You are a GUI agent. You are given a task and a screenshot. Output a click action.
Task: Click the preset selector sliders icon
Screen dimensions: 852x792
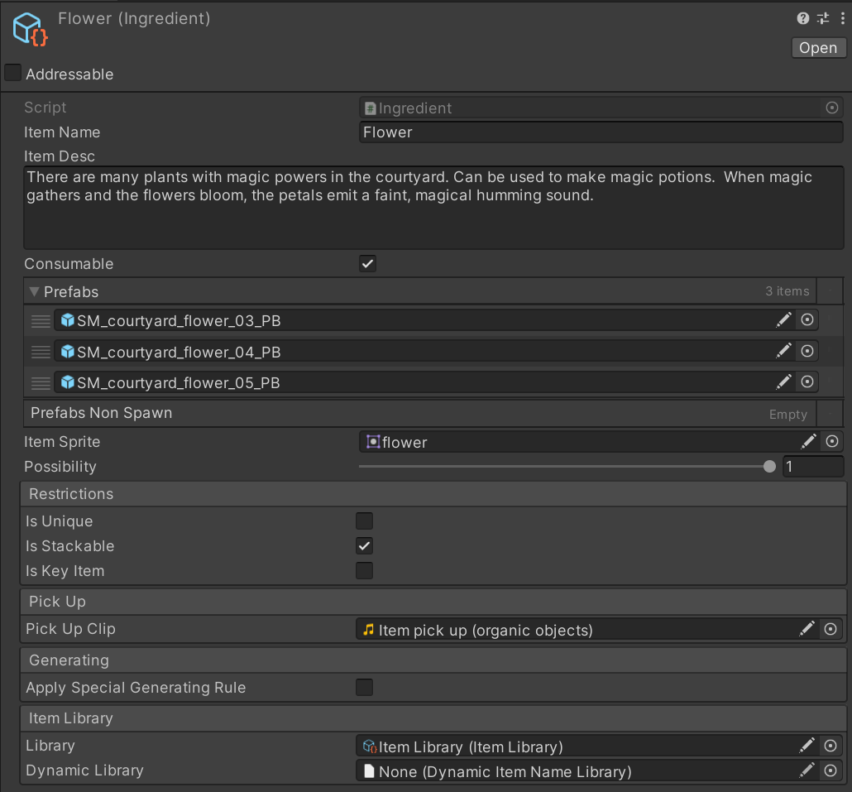(x=823, y=18)
